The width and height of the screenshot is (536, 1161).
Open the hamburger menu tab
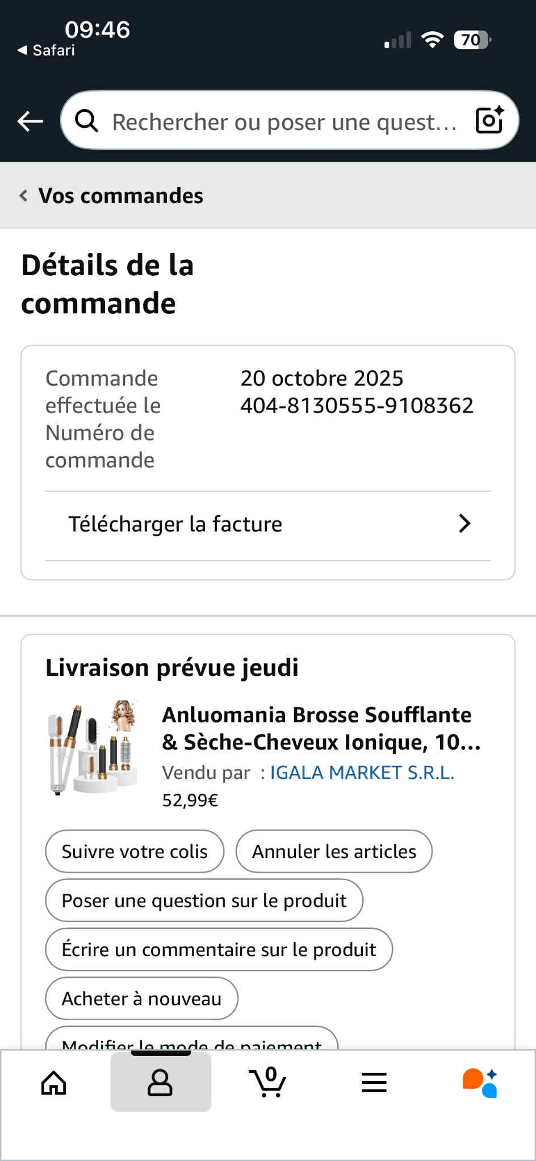coord(374,1082)
